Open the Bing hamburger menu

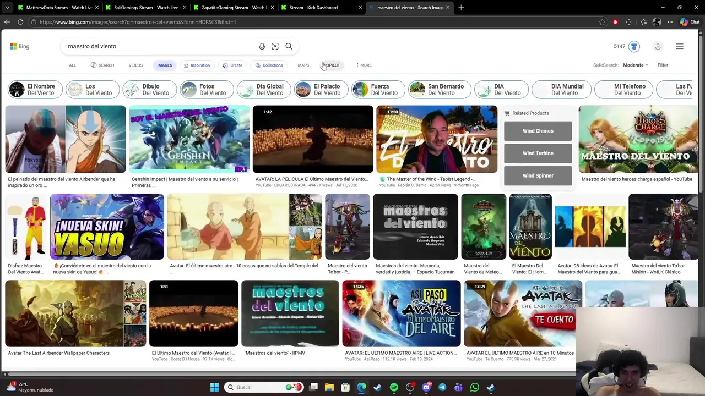click(x=680, y=46)
